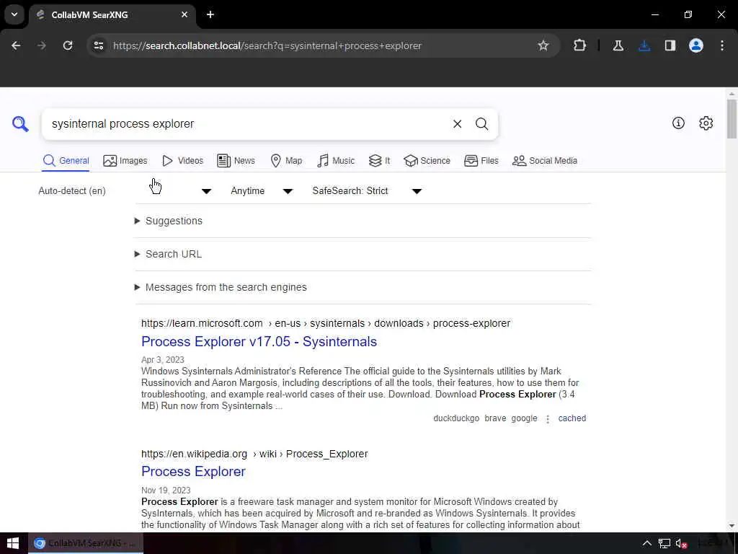Image resolution: width=738 pixels, height=554 pixels.
Task: Open the Wikipedia Process Explorer result title
Action: pos(193,472)
